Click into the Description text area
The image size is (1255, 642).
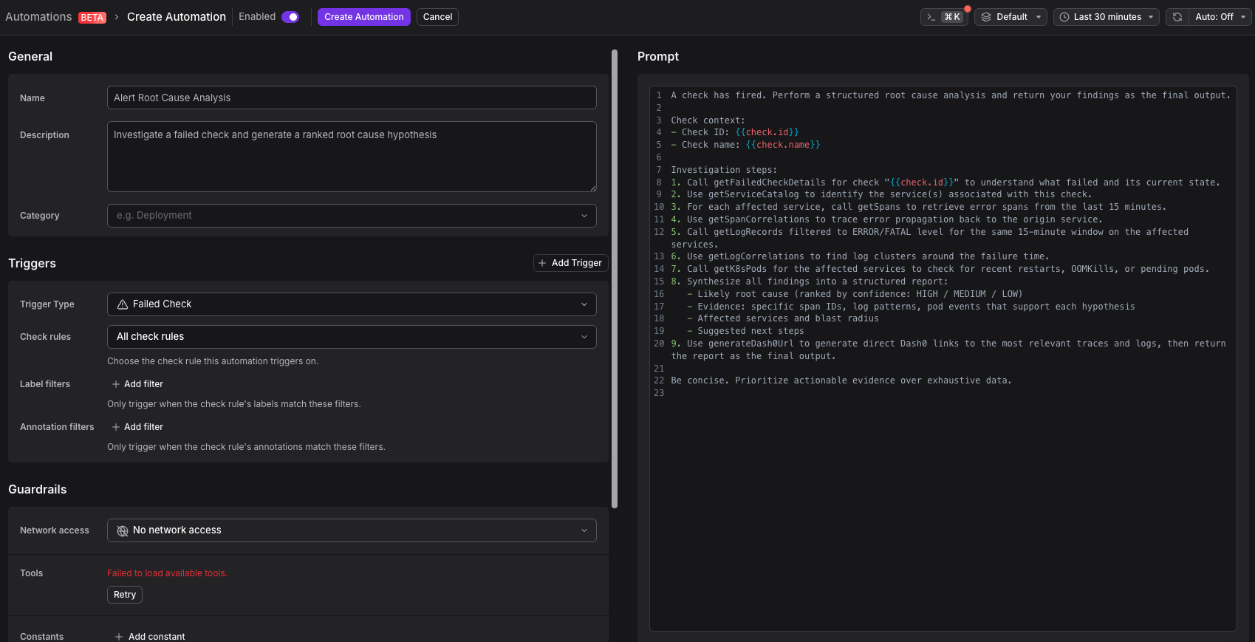pos(352,157)
